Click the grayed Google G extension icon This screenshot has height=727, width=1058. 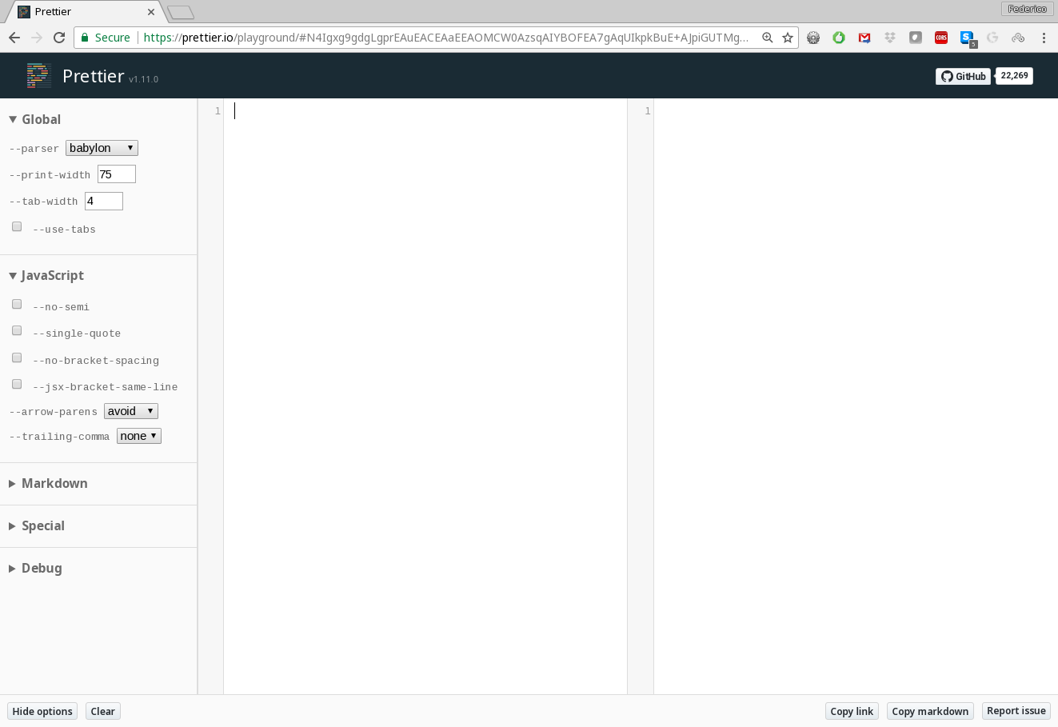[992, 38]
